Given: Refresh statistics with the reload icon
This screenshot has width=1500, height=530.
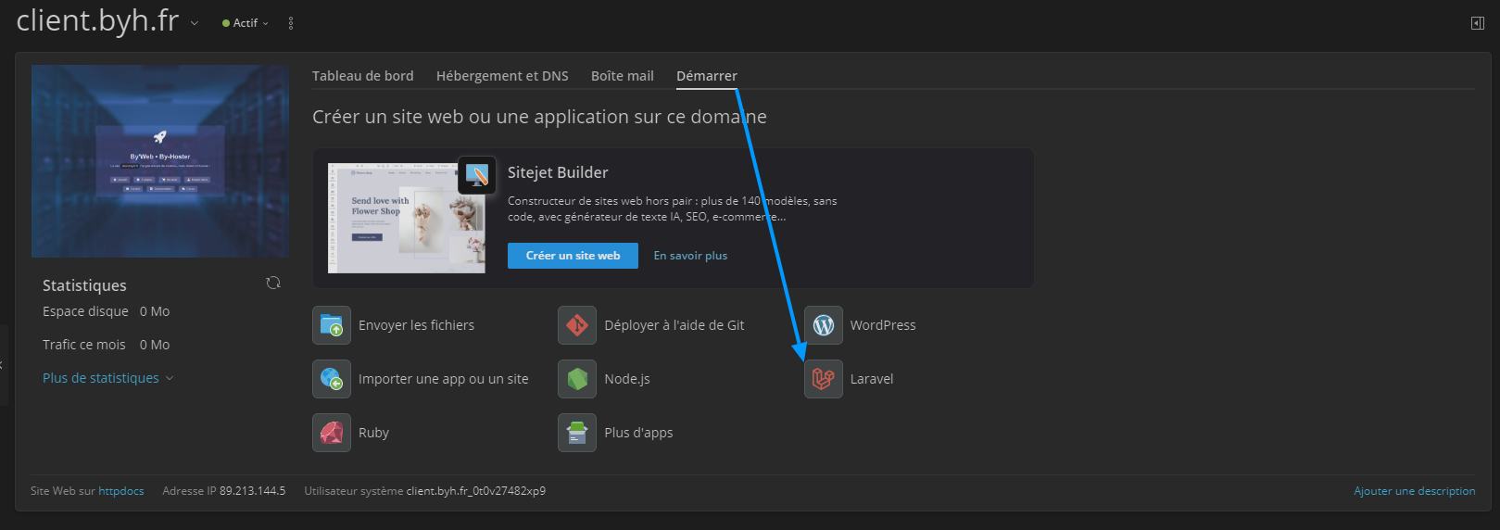Looking at the screenshot, I should click(x=273, y=283).
